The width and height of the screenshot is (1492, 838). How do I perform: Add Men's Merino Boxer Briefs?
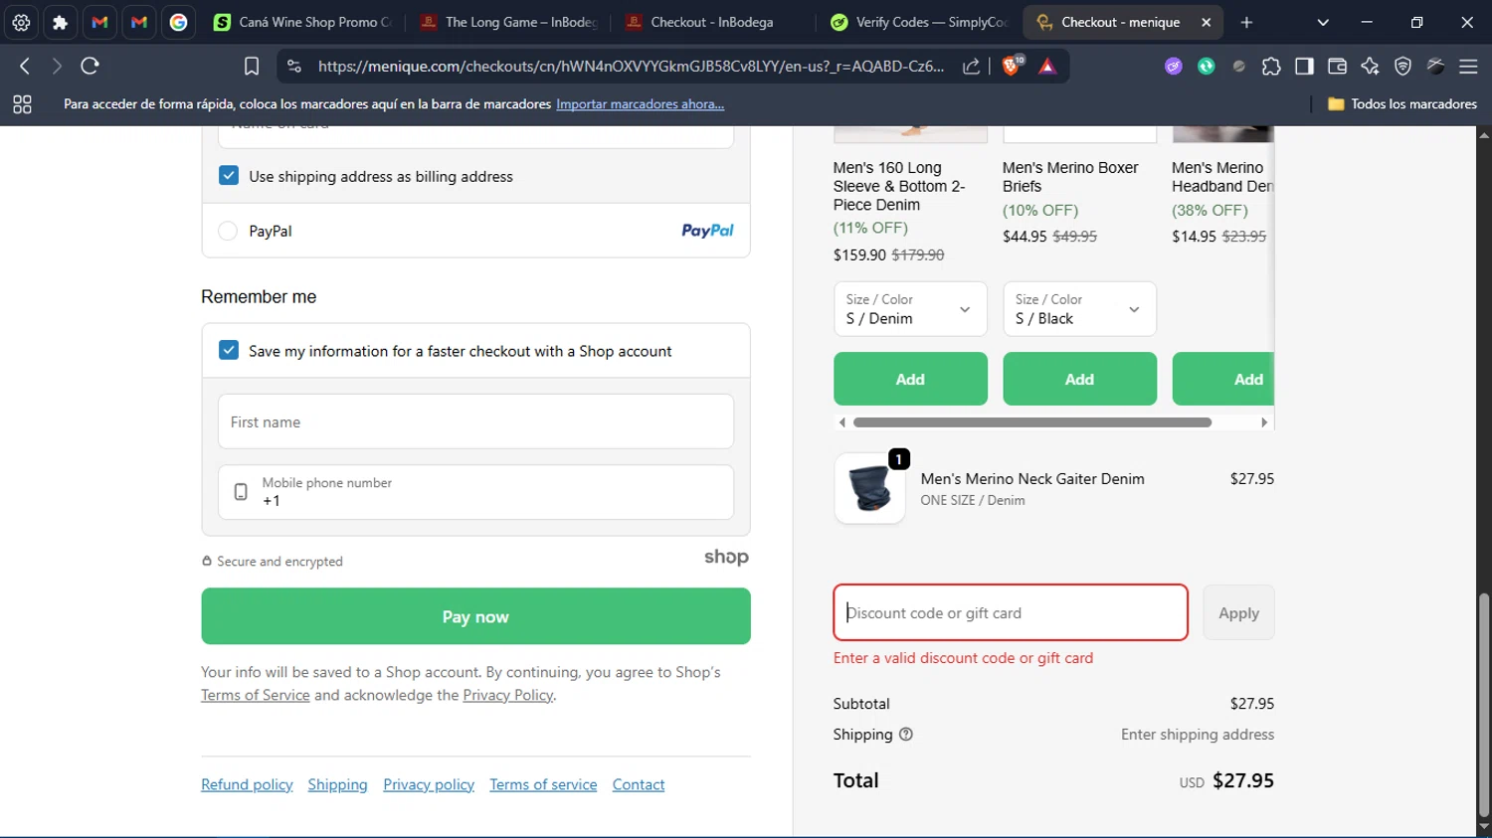(x=1079, y=379)
